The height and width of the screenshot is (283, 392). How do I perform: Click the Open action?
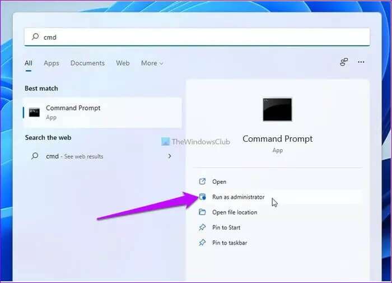278,182
